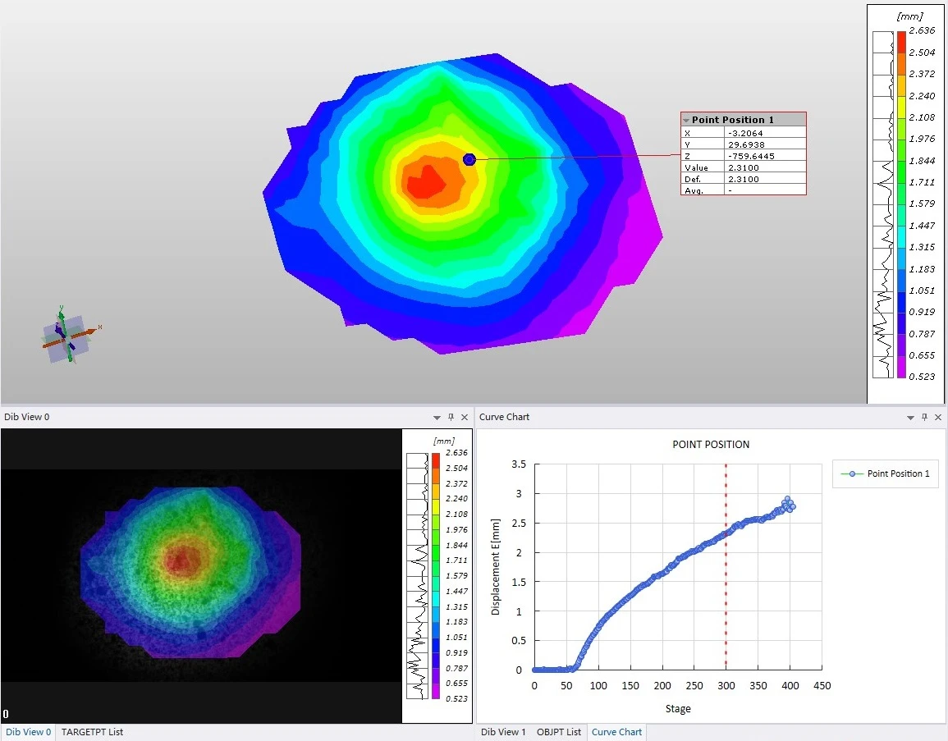The width and height of the screenshot is (948, 741).
Task: Pin the Curve Chart panel
Action: (924, 417)
